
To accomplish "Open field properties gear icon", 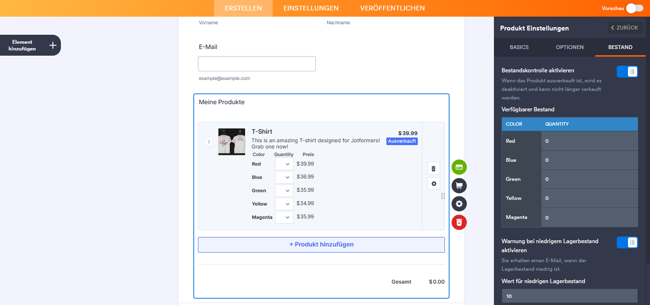I will (459, 204).
